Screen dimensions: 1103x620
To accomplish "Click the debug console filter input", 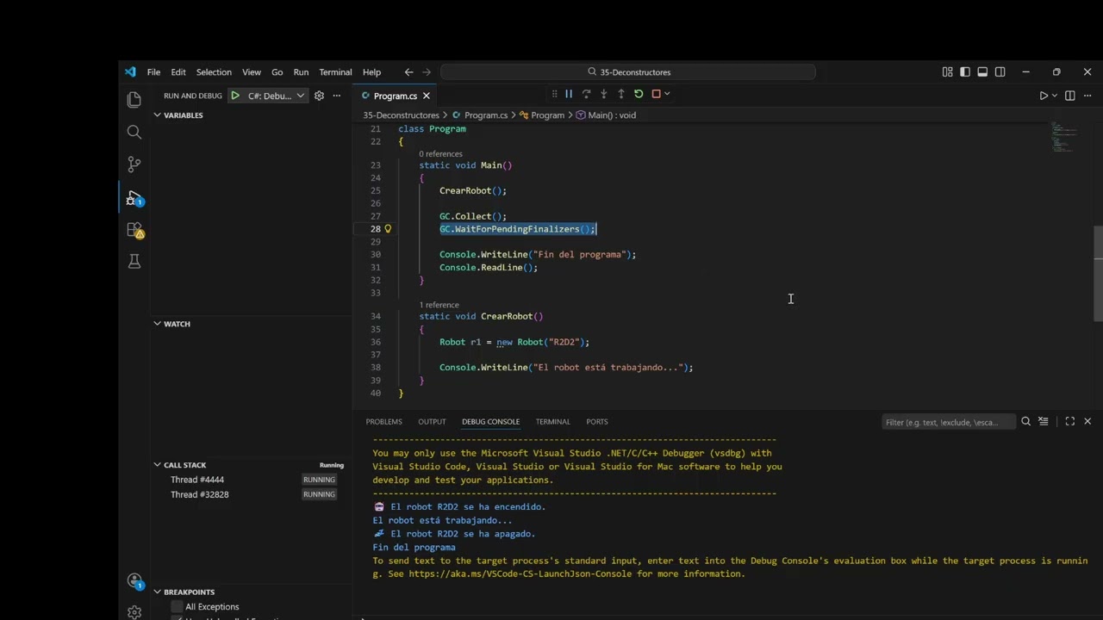I will coord(948,422).
